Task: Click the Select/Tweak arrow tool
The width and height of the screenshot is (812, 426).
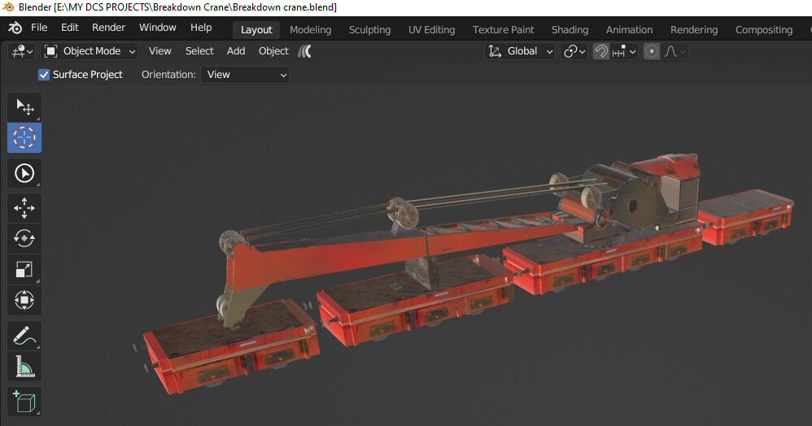Action: [x=24, y=107]
